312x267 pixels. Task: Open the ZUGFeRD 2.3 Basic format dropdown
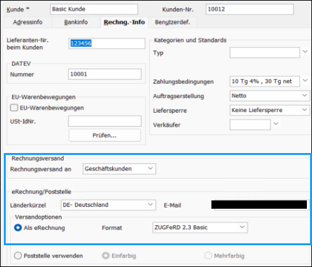tap(200, 227)
